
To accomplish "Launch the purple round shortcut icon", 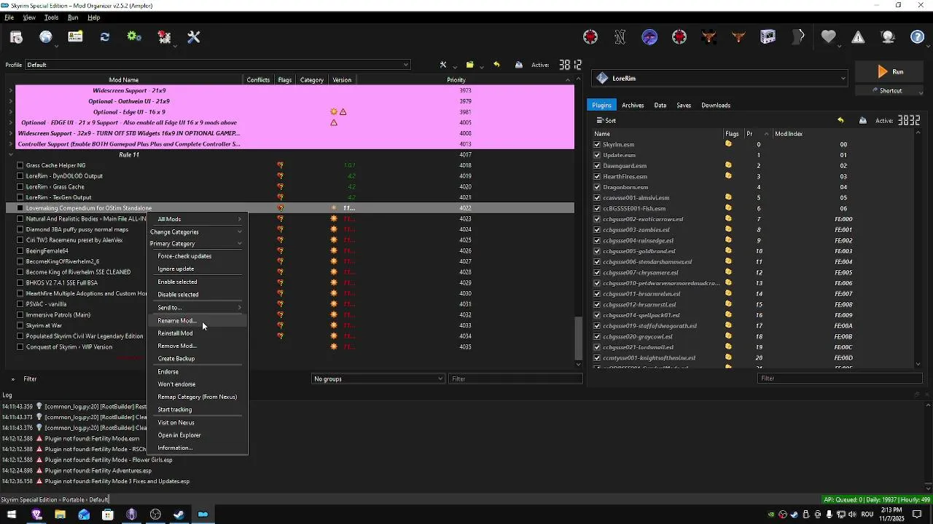I will point(649,37).
